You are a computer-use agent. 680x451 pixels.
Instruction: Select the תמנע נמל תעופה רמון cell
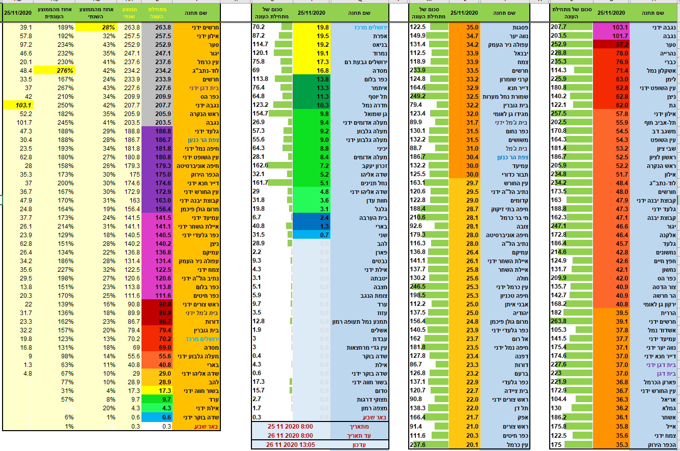359,321
